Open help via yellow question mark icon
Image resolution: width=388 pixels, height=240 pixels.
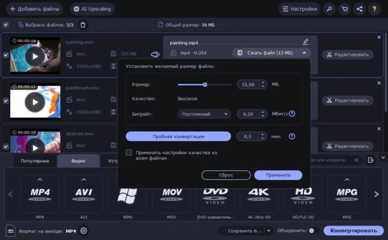[374, 9]
